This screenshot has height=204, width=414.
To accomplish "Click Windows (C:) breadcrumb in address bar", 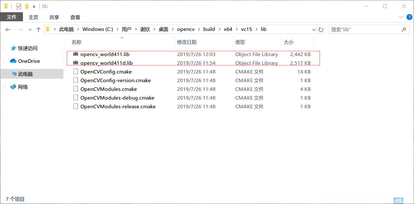I will tap(98, 29).
